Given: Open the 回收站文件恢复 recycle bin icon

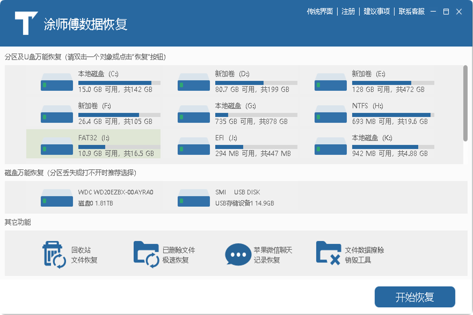Looking at the screenshot, I should click(54, 254).
